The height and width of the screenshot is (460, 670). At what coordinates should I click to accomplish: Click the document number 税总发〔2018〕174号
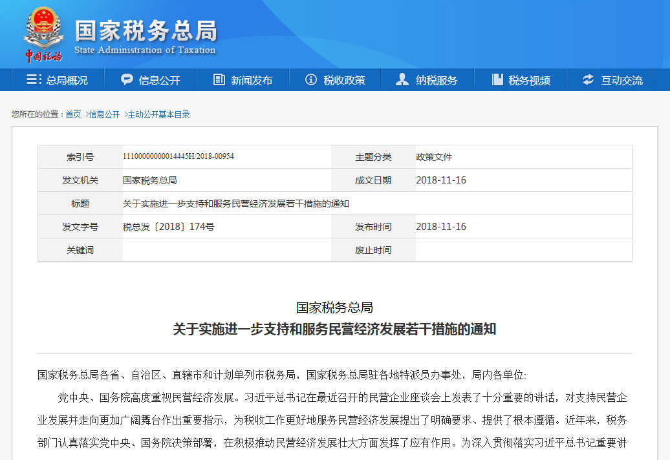[x=168, y=227]
